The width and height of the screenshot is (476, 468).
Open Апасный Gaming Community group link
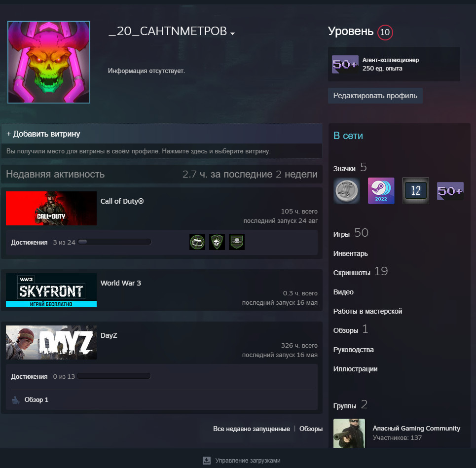click(416, 428)
